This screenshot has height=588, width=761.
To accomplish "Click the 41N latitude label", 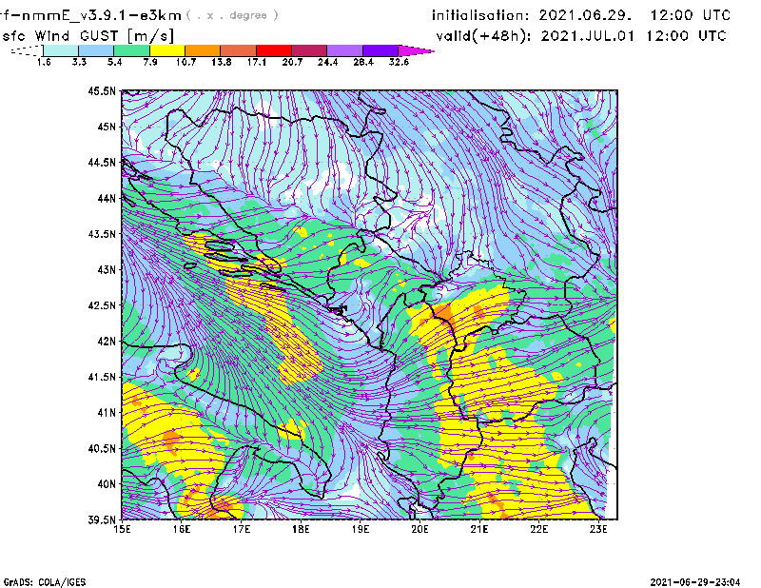I will click(x=107, y=413).
